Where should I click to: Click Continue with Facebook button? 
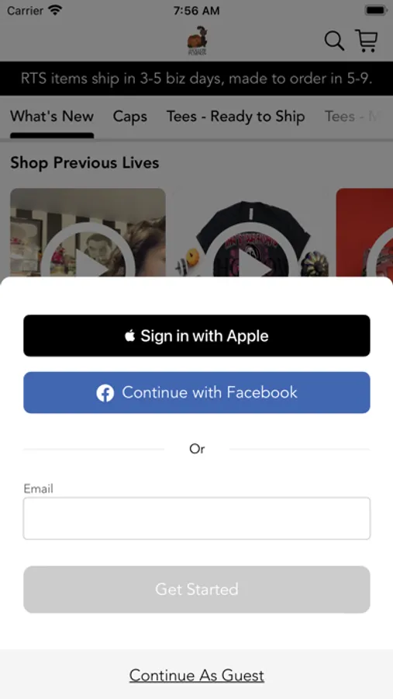click(197, 393)
